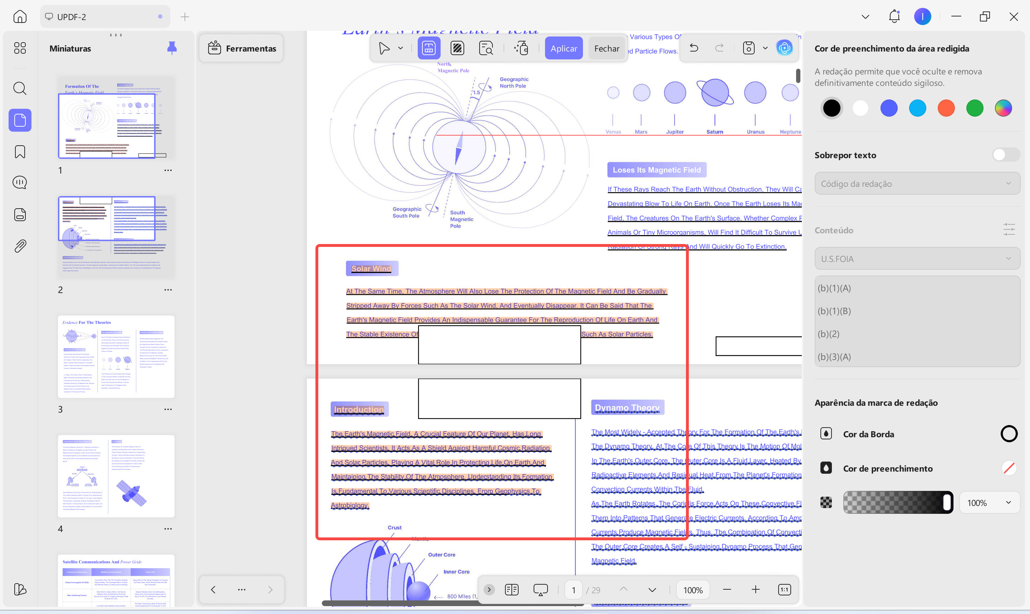Select page 3 thumbnail
The image size is (1030, 614).
click(116, 357)
